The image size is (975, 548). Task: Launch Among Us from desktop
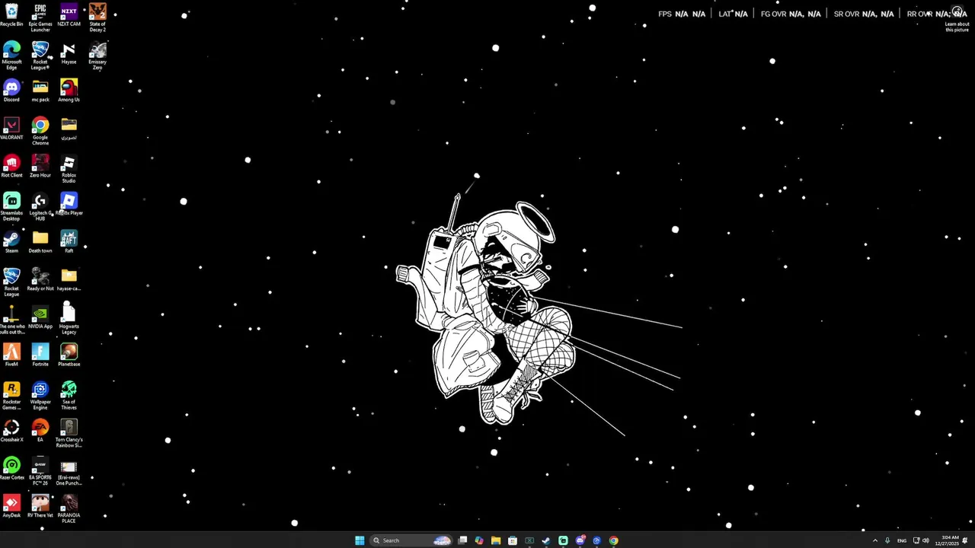click(69, 91)
